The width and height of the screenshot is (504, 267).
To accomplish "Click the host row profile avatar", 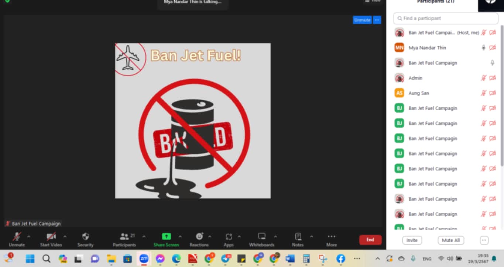I will click(399, 32).
